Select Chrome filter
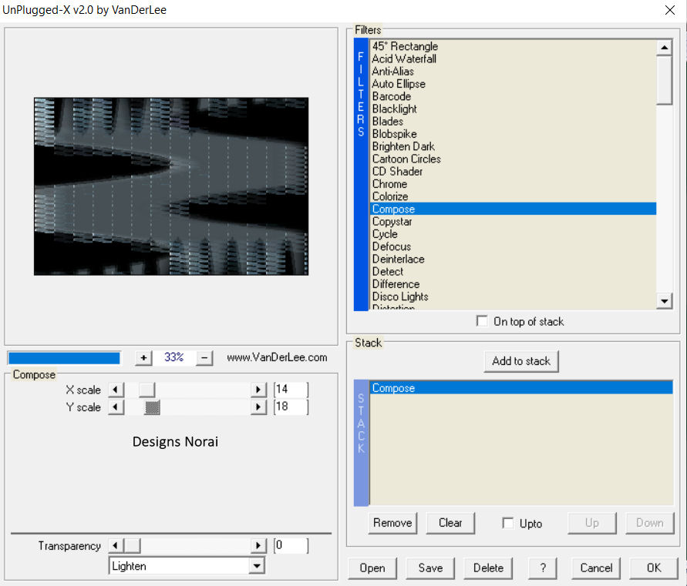This screenshot has height=586, width=687. pos(513,184)
